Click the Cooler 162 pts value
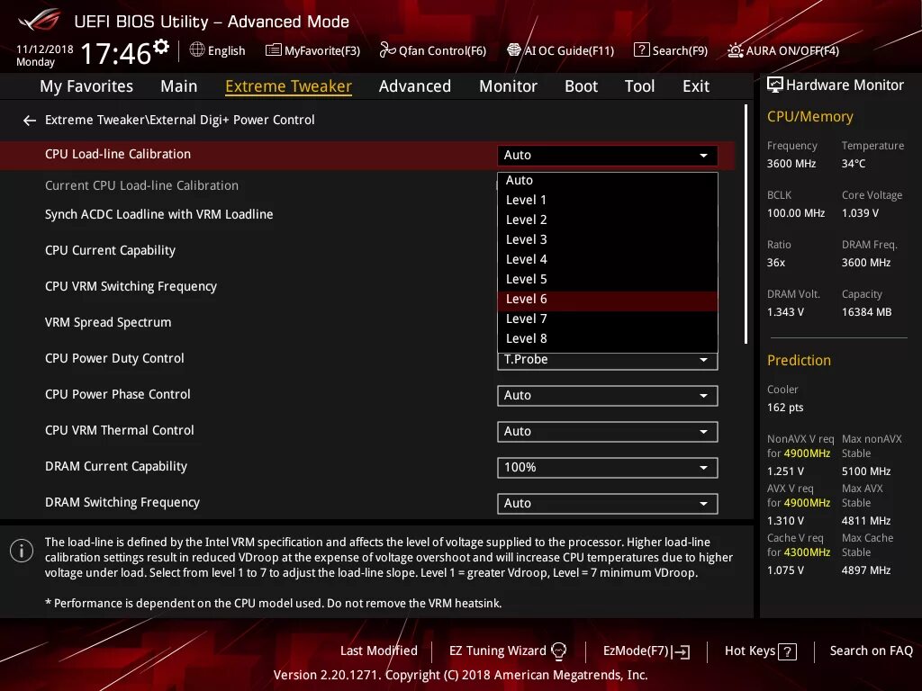 point(785,408)
